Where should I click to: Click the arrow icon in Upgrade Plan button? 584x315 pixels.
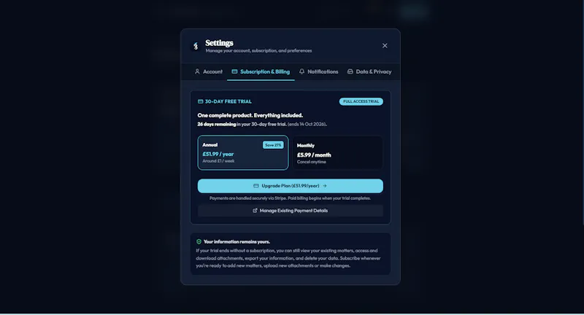(x=325, y=186)
